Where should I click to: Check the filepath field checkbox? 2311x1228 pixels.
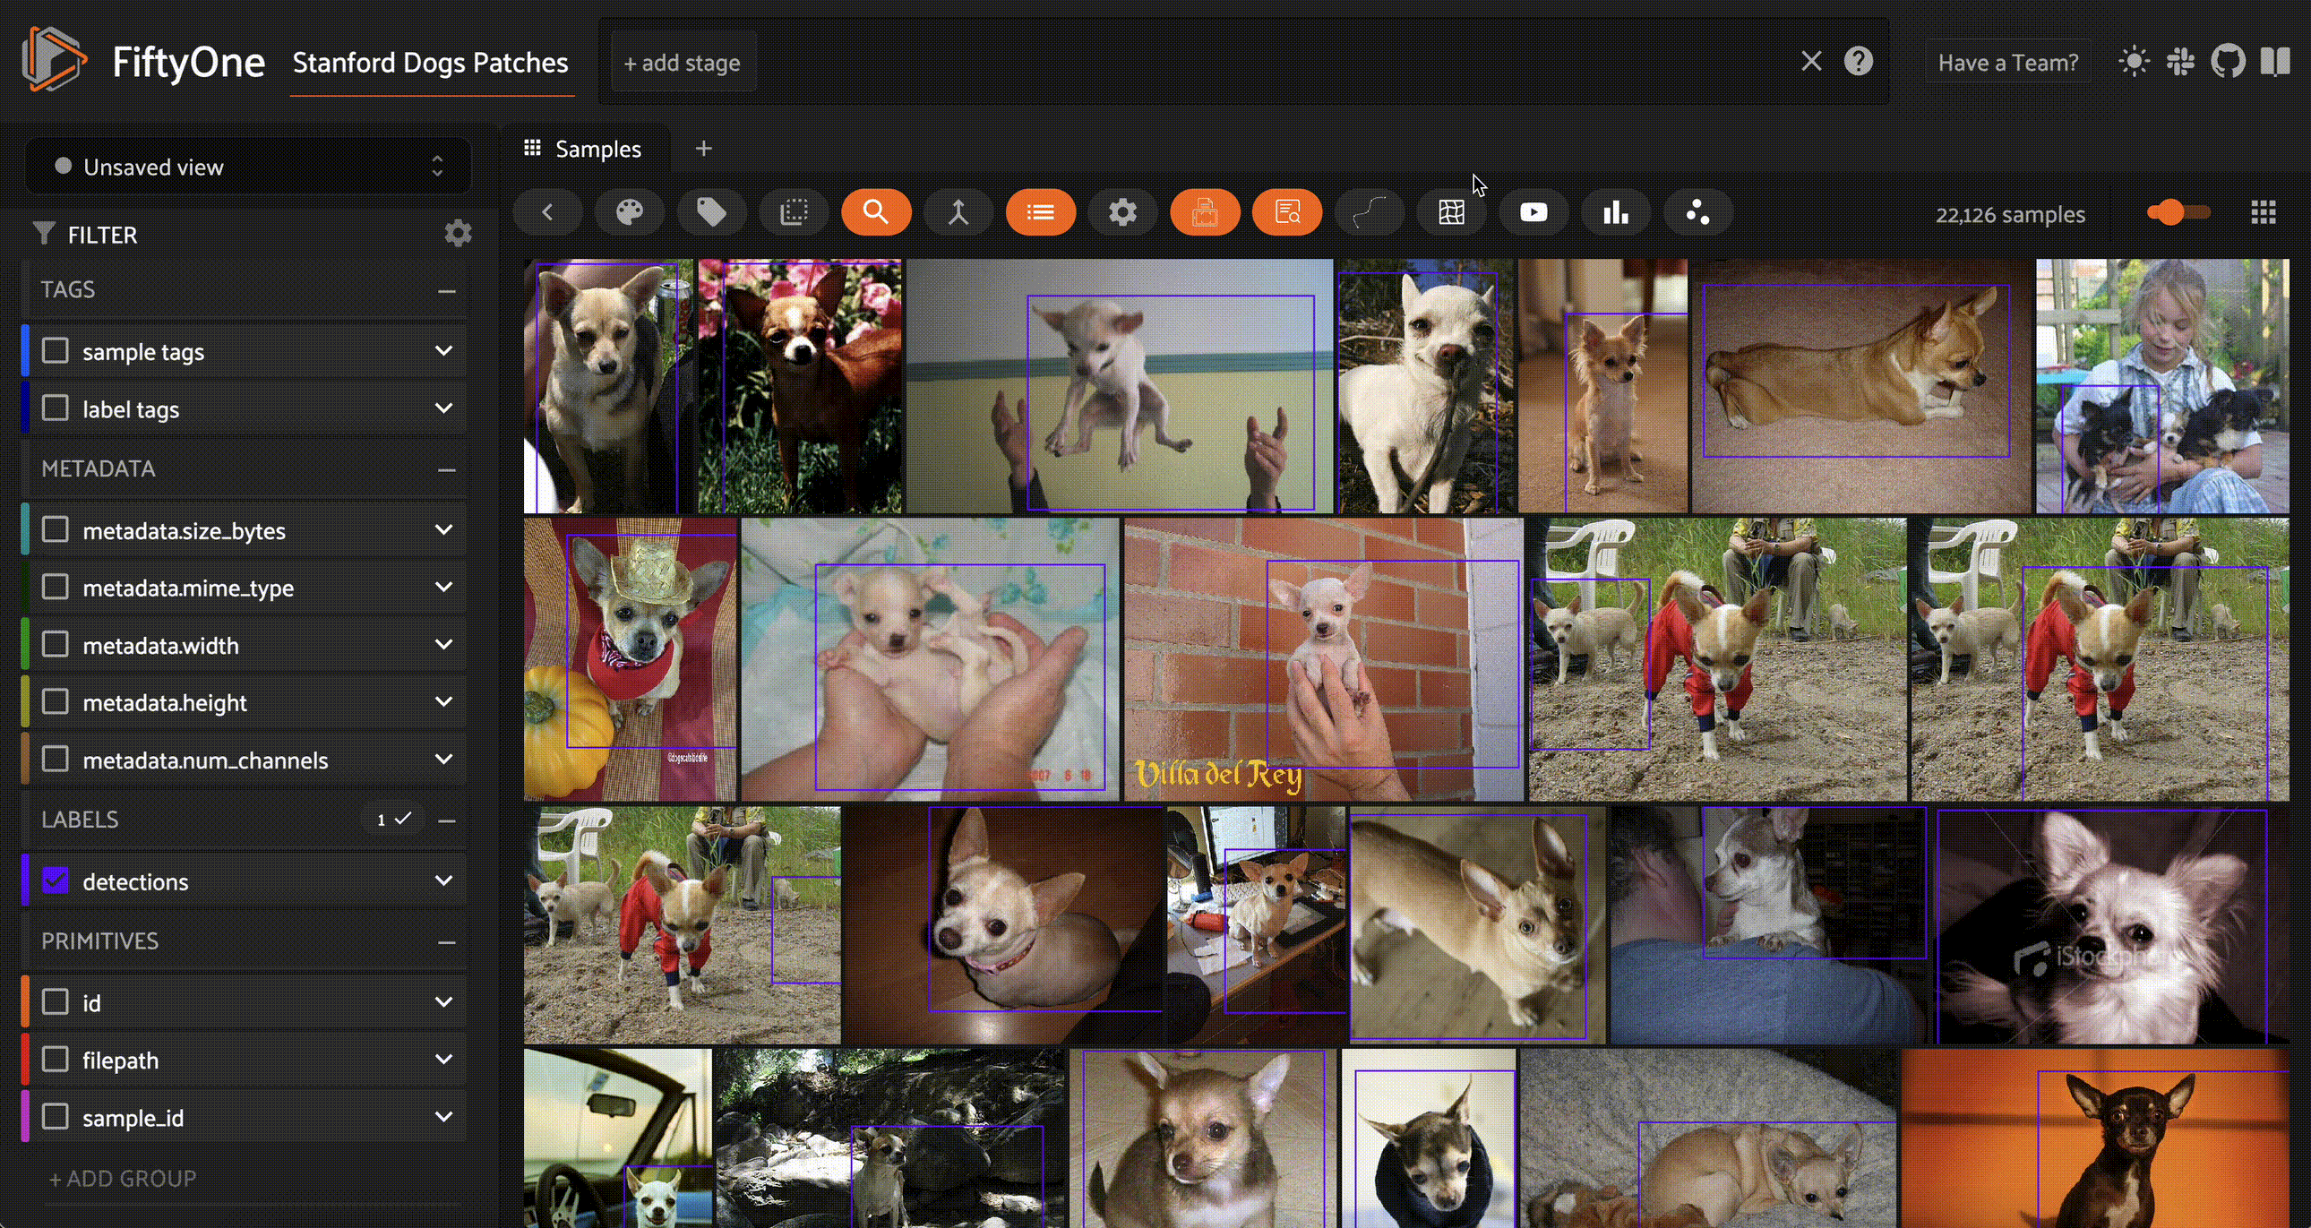tap(56, 1060)
